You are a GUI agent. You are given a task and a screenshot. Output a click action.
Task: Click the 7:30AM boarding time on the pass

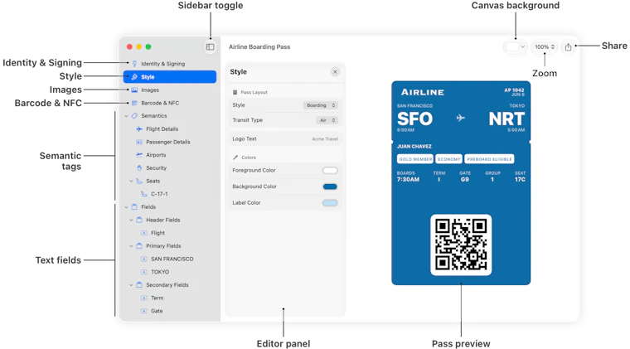pos(408,180)
